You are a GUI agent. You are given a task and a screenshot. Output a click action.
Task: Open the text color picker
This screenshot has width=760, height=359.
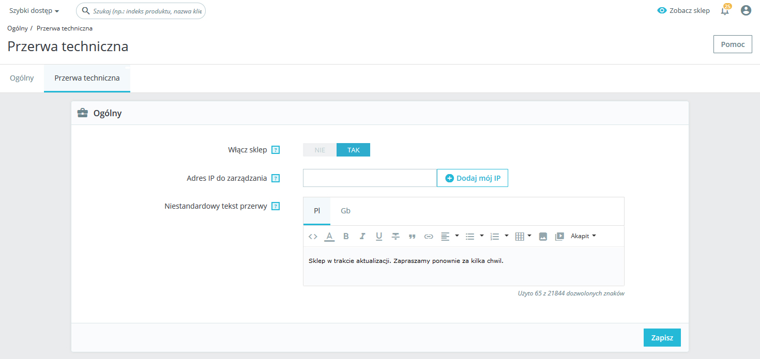(329, 237)
